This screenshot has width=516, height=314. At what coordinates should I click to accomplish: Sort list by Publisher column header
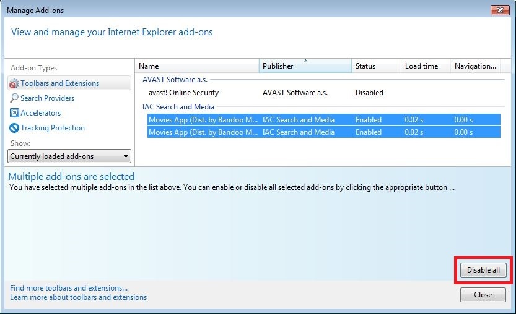305,66
